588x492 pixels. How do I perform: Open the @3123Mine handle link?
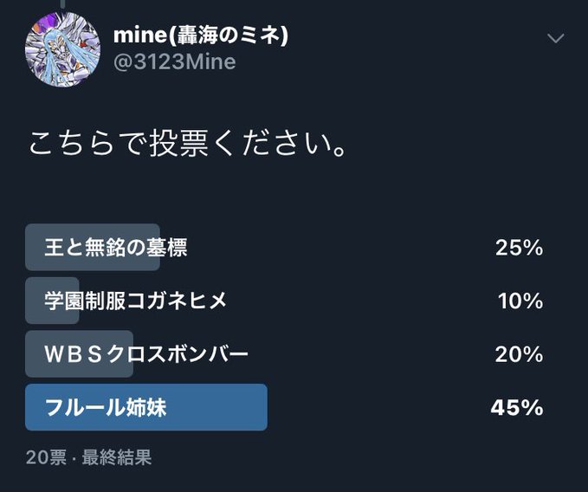click(175, 61)
